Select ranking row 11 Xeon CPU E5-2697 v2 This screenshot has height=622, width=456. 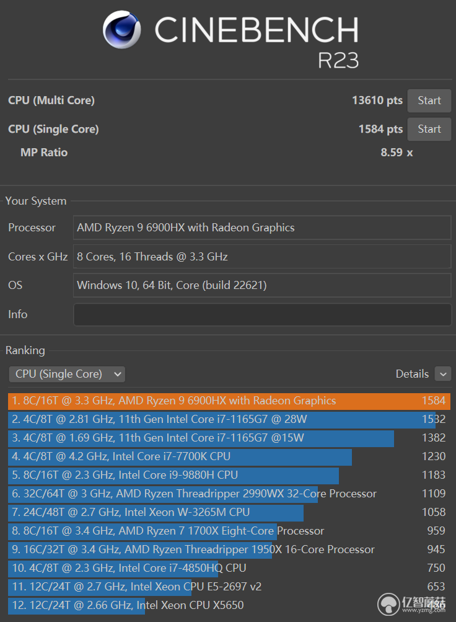coord(229,587)
